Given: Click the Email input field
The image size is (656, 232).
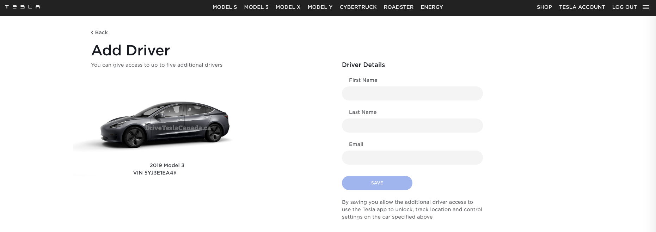Looking at the screenshot, I should 412,158.
